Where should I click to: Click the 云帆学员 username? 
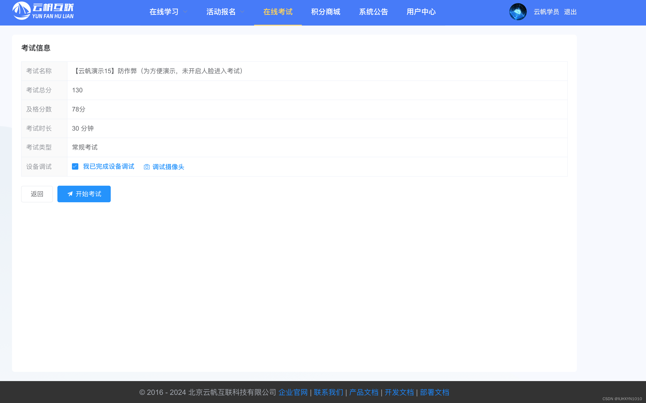(x=546, y=12)
